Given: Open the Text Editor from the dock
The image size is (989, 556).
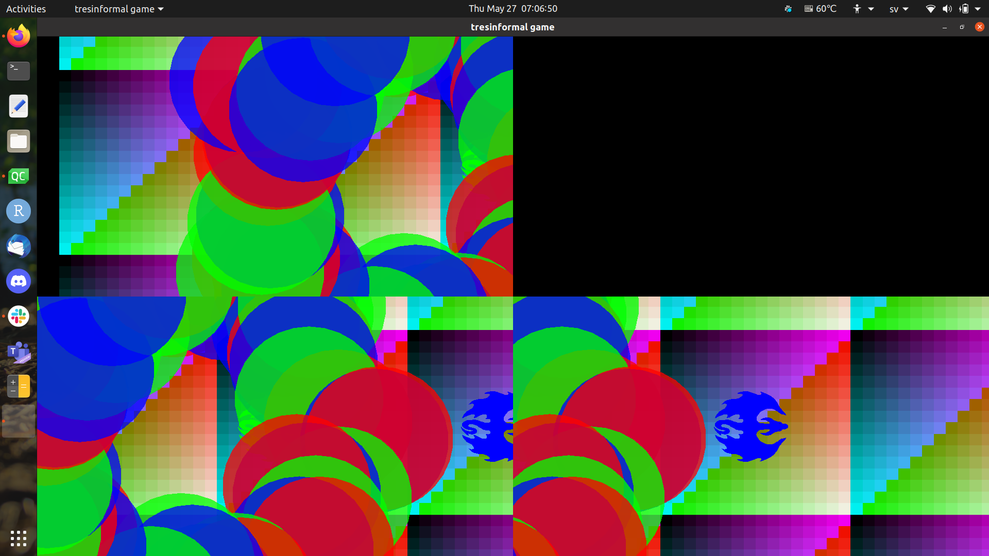Looking at the screenshot, I should (19, 106).
